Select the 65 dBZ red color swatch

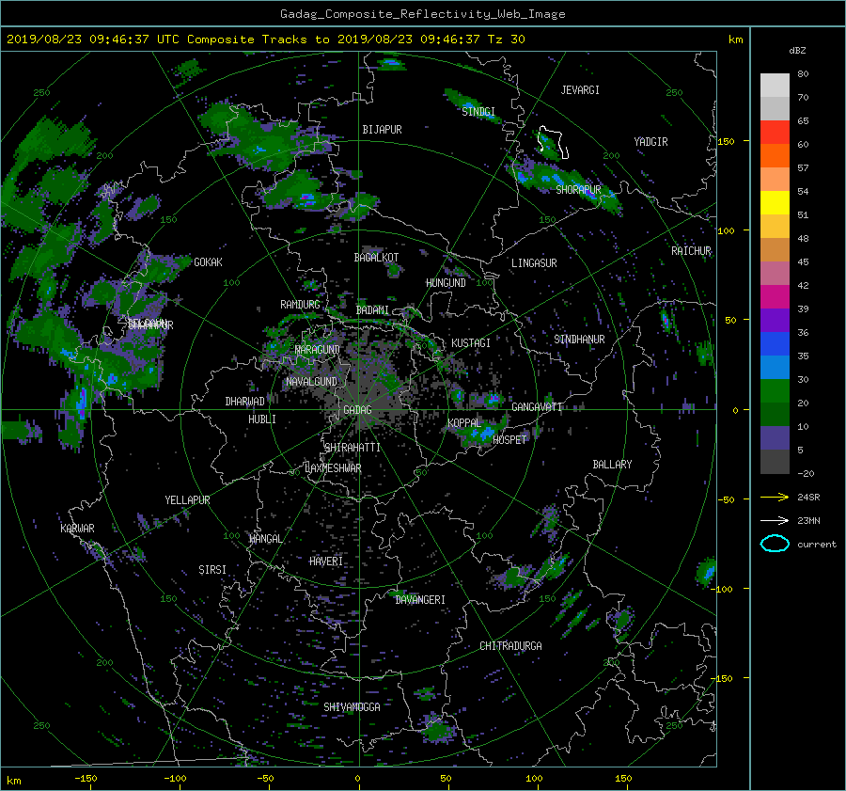775,132
